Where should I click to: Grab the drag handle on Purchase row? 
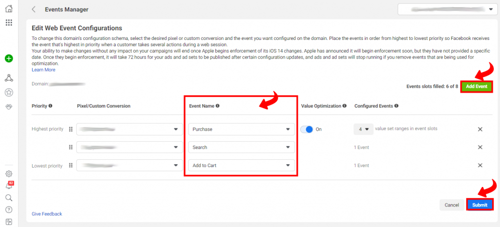click(x=71, y=129)
